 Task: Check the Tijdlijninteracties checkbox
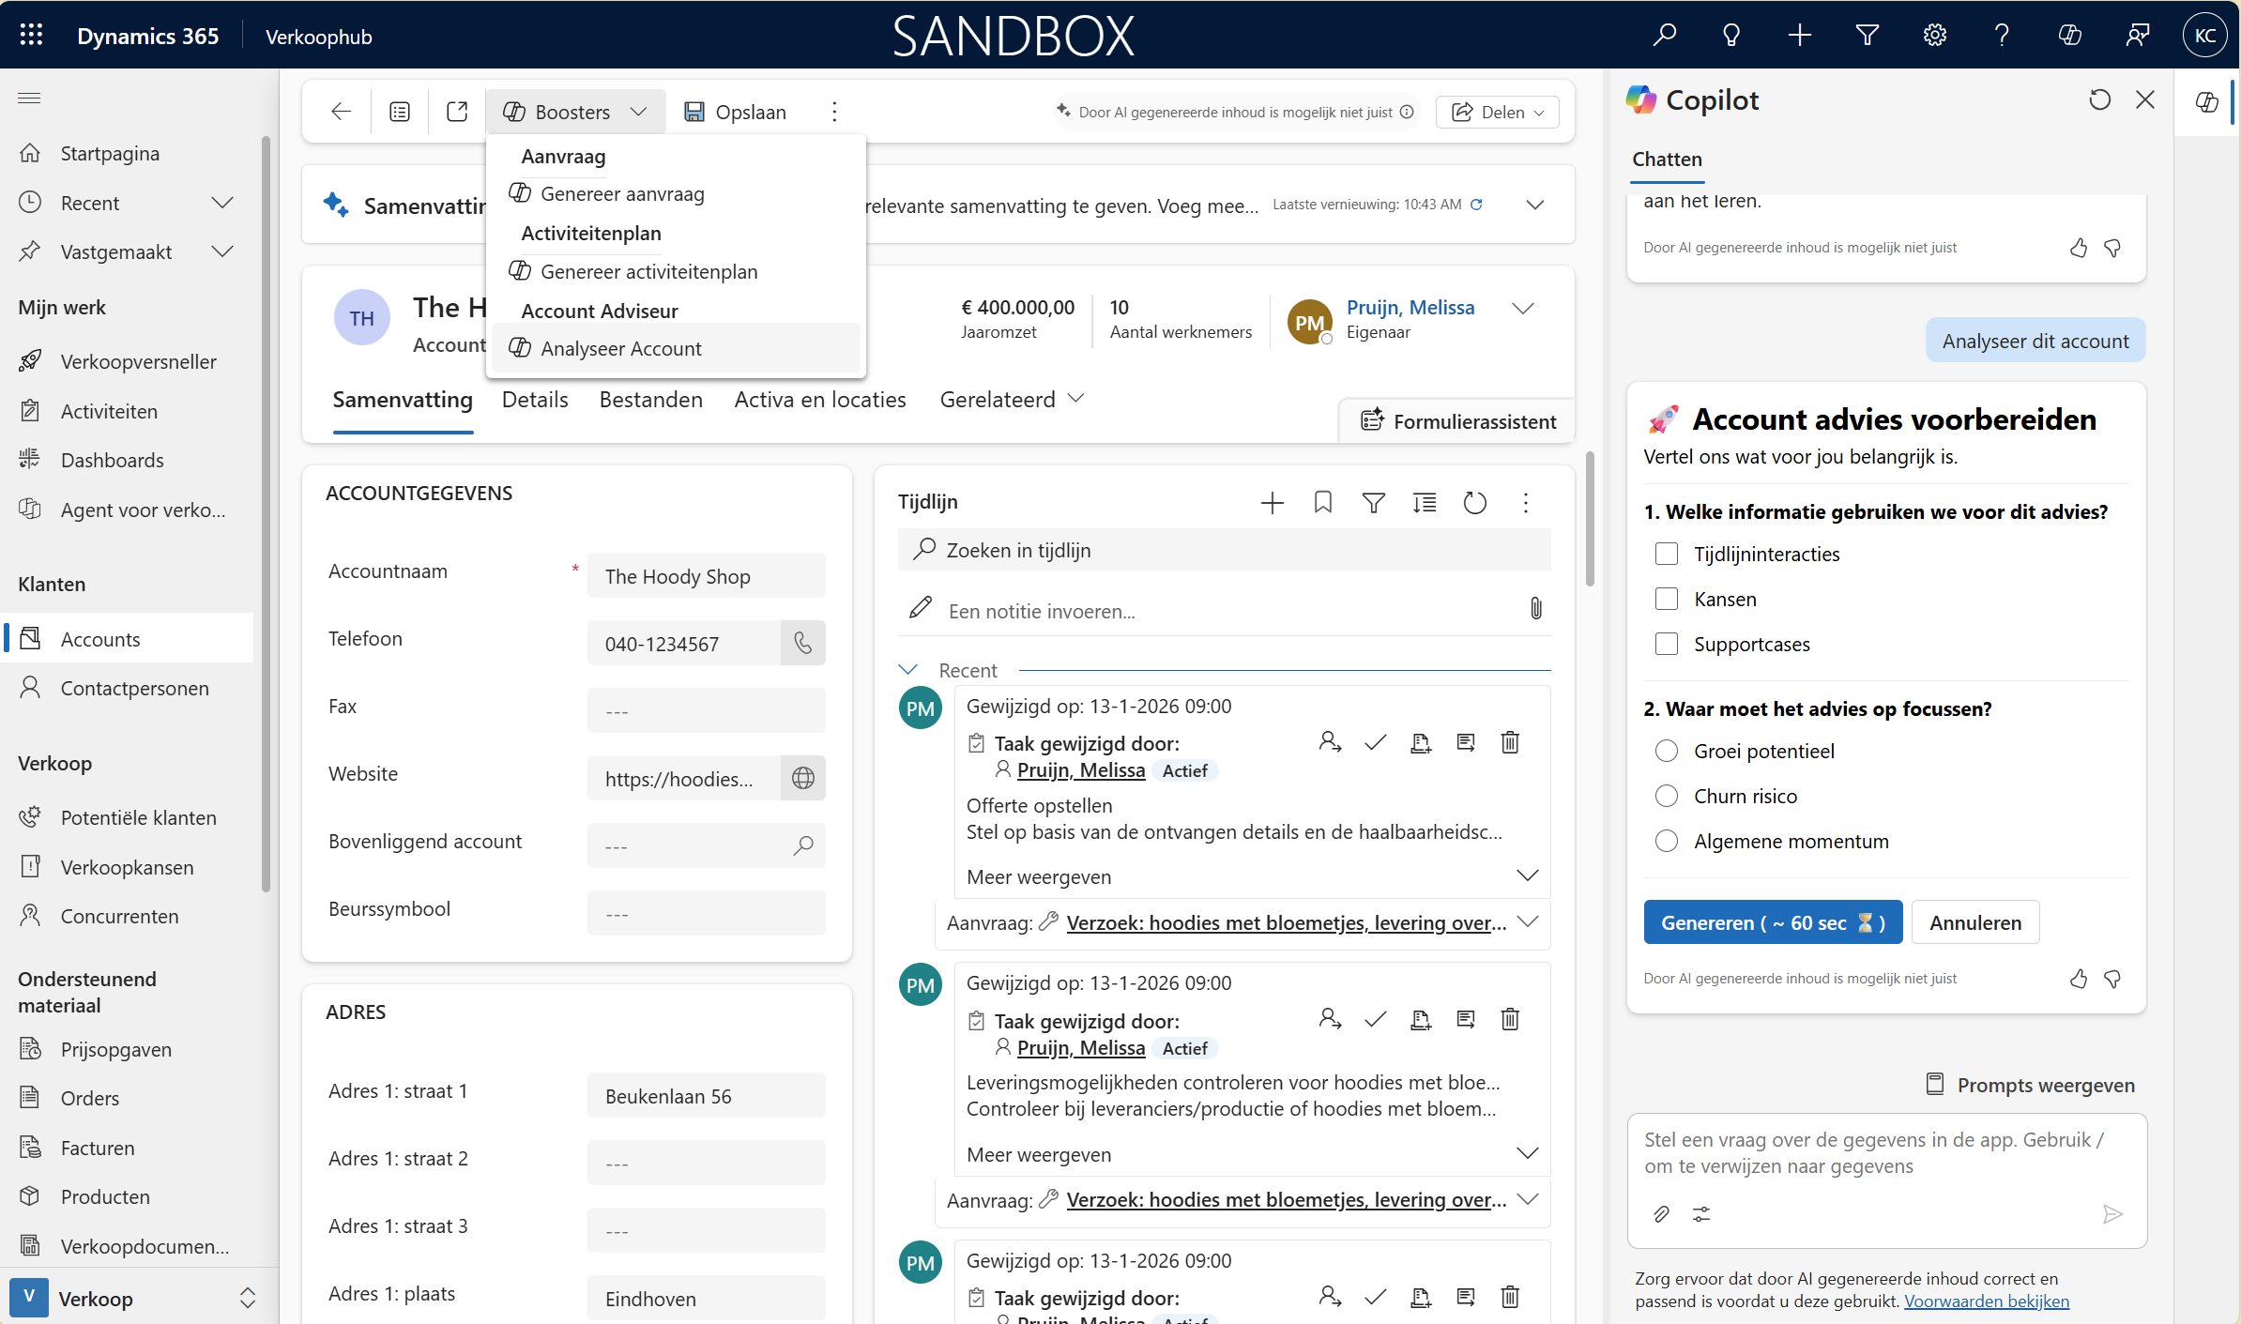click(x=1667, y=554)
